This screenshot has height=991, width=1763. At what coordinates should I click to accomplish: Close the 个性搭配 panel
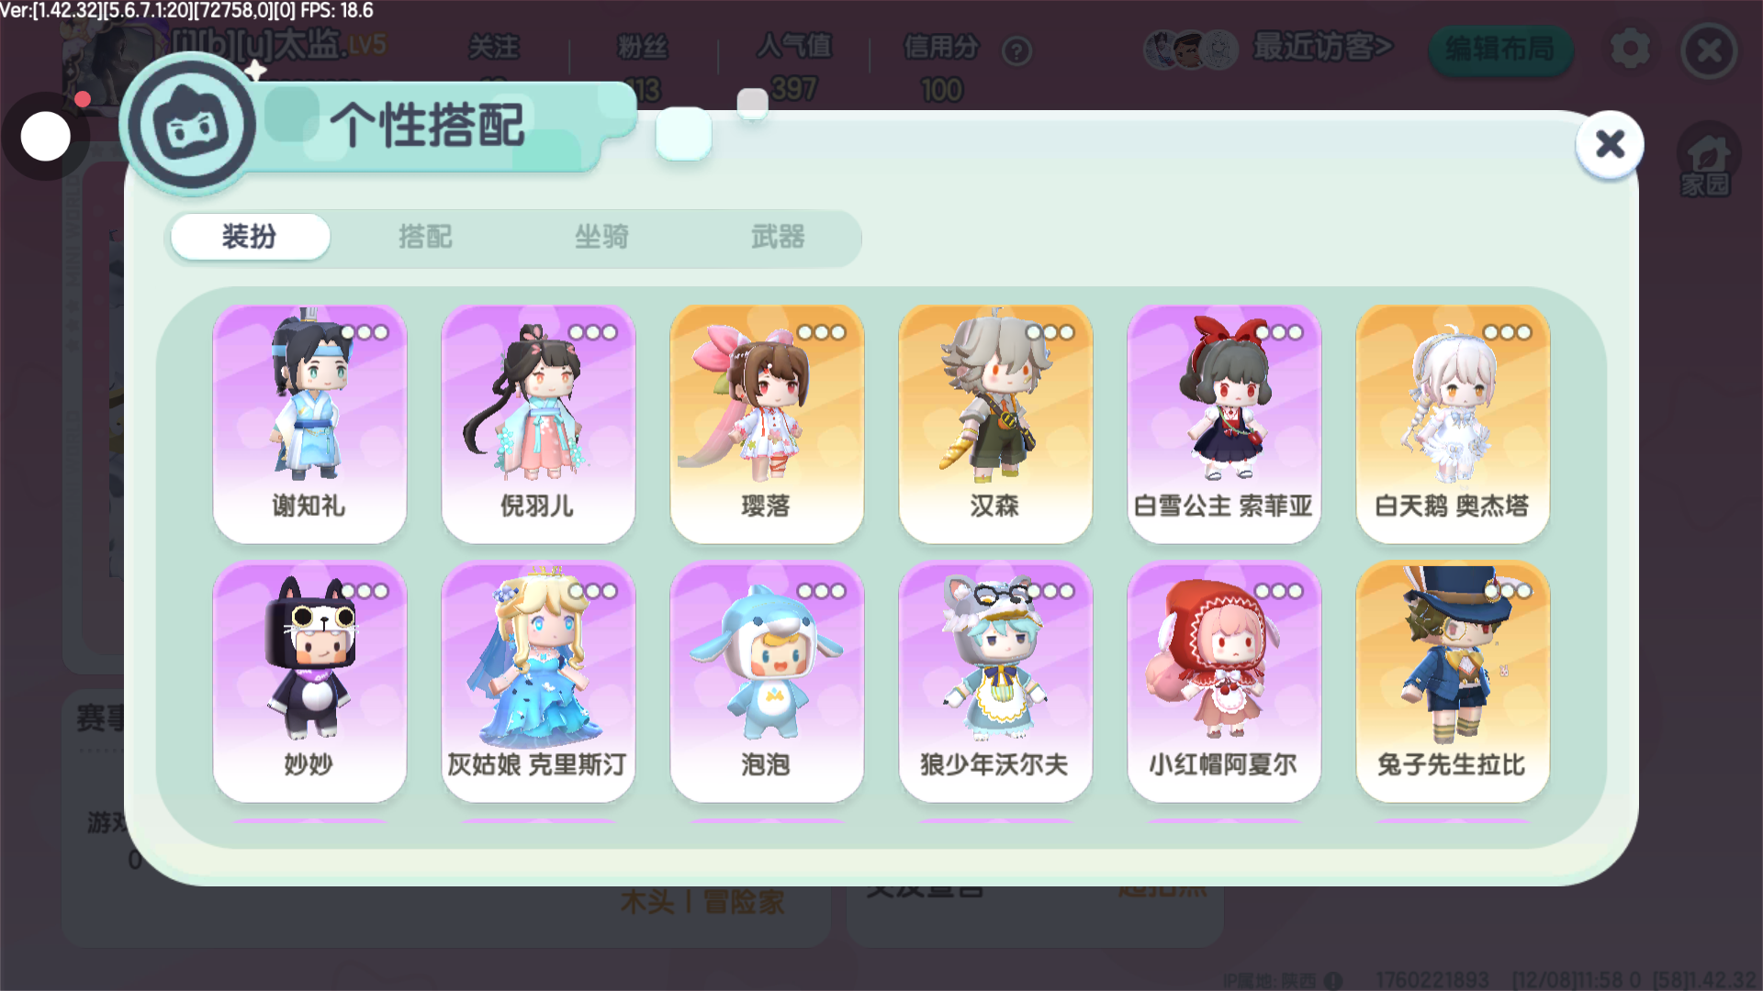[x=1610, y=144]
